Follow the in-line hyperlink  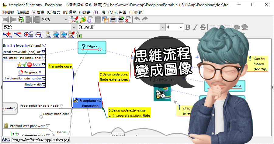pyautogui.click(x=11, y=45)
